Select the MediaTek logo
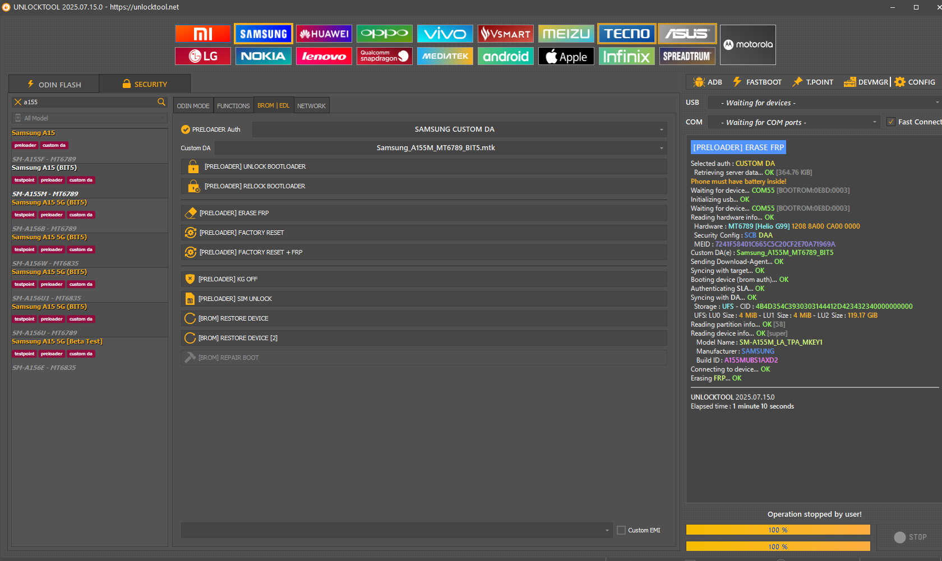 coord(445,56)
